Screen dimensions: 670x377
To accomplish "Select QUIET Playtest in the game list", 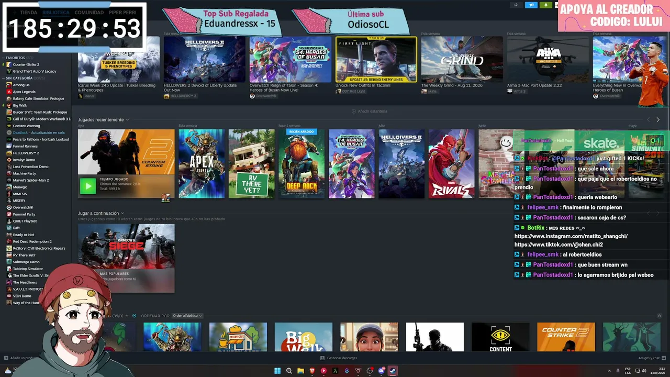I will (x=25, y=221).
